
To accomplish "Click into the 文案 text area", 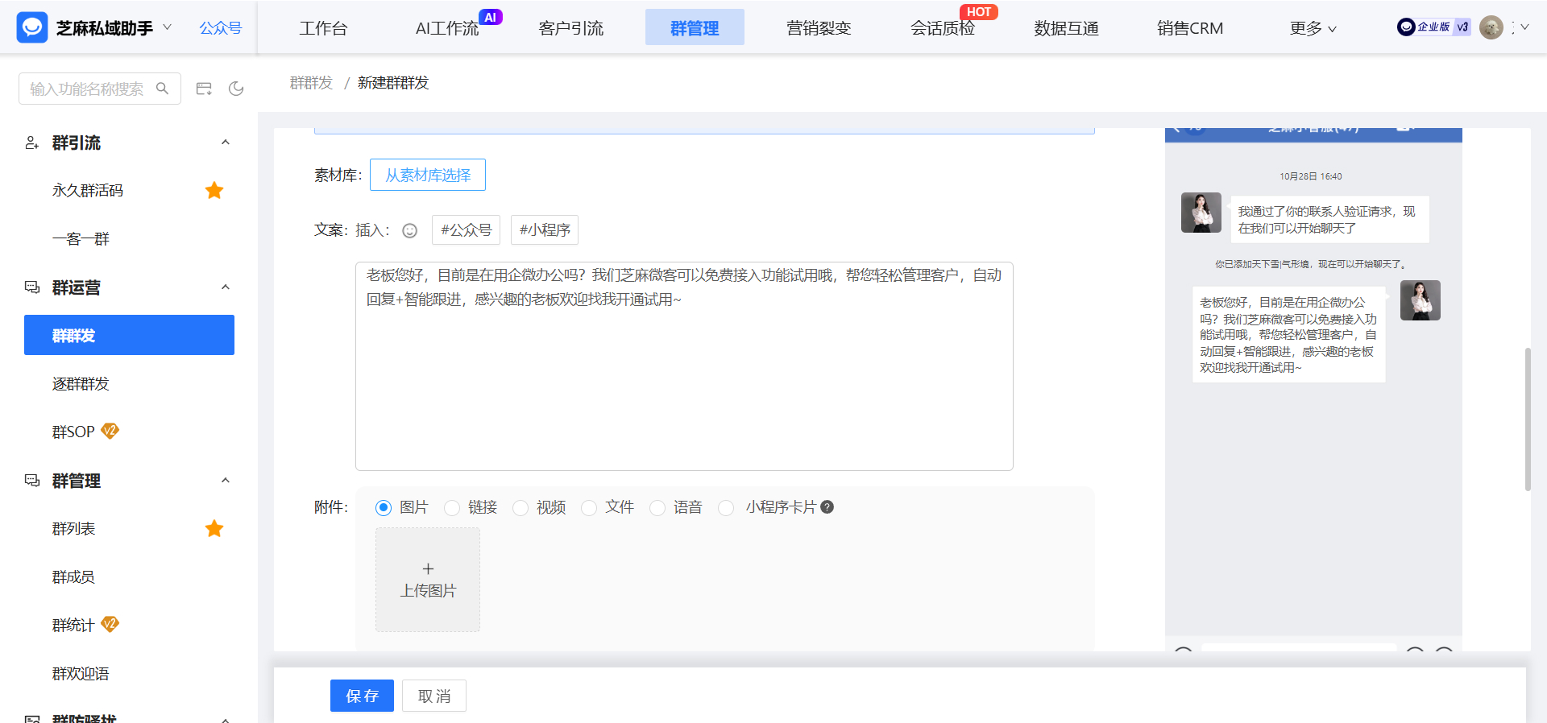I will click(x=684, y=366).
